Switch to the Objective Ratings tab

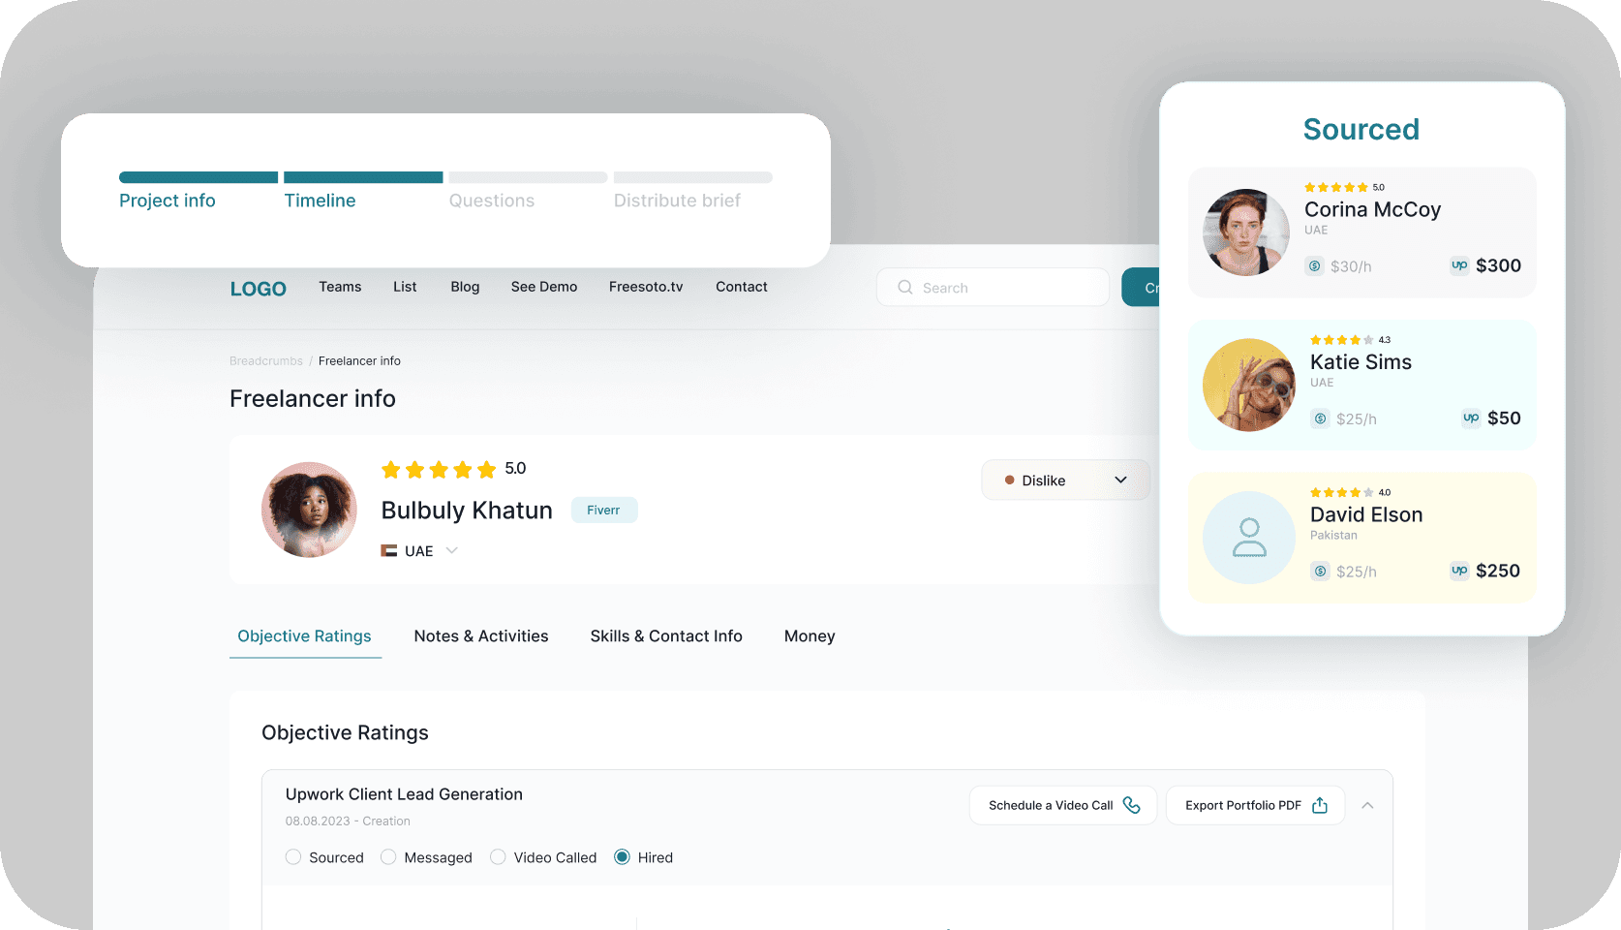point(305,636)
